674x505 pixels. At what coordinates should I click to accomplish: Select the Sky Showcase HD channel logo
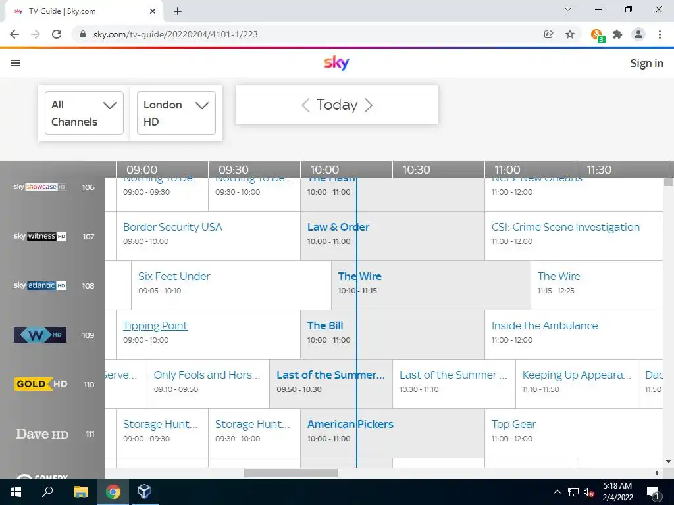[40, 187]
